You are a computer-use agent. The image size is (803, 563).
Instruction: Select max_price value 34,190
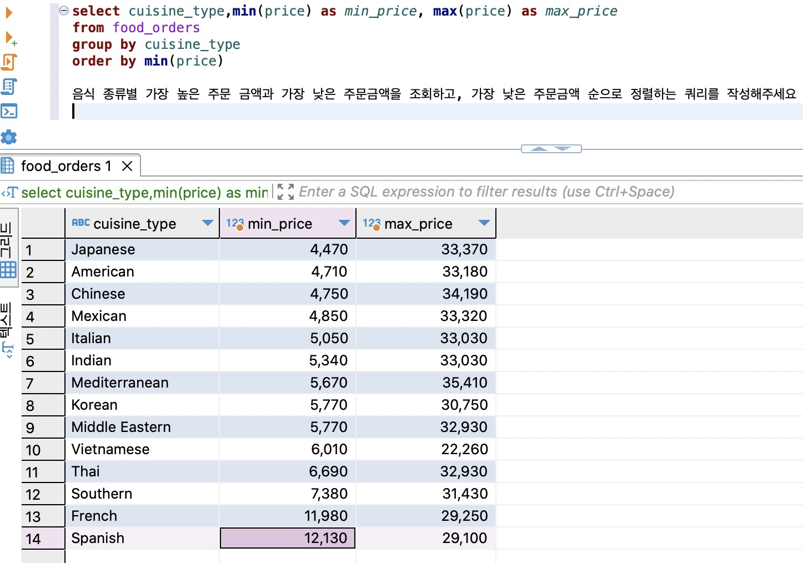pyautogui.click(x=426, y=294)
